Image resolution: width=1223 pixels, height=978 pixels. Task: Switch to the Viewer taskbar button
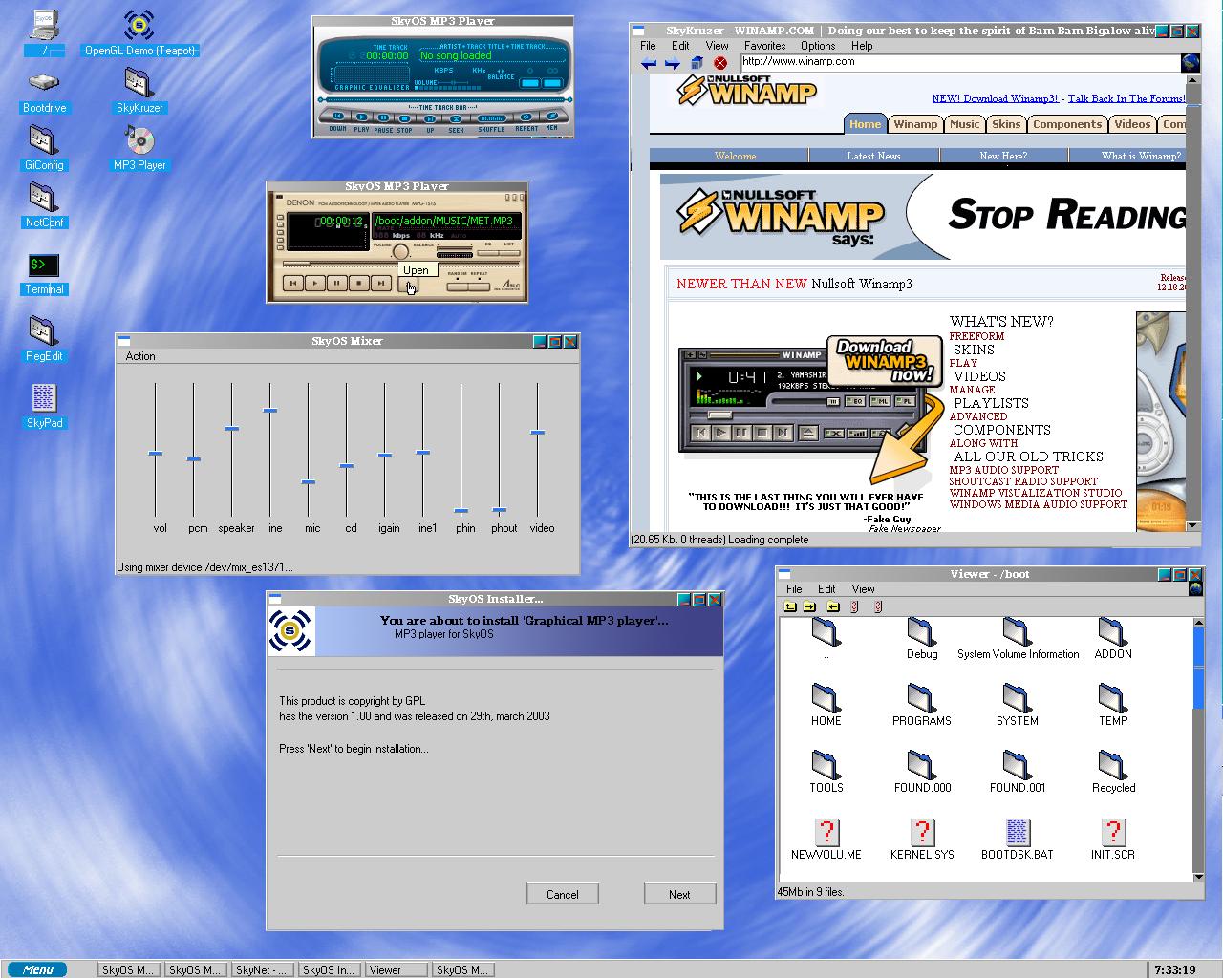(x=397, y=969)
